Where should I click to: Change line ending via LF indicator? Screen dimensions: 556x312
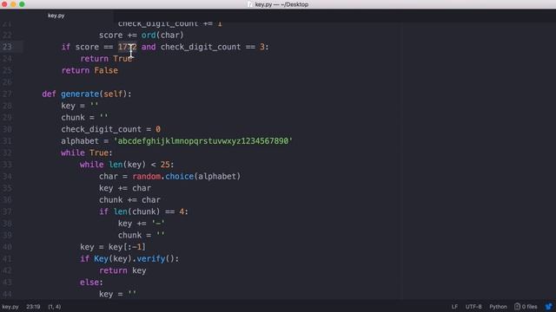tap(454, 307)
